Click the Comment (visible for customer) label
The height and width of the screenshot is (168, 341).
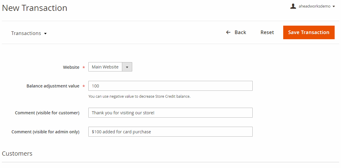tap(47, 113)
